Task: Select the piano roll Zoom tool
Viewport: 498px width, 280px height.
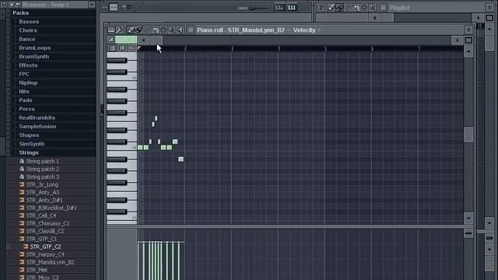Action: (171, 30)
